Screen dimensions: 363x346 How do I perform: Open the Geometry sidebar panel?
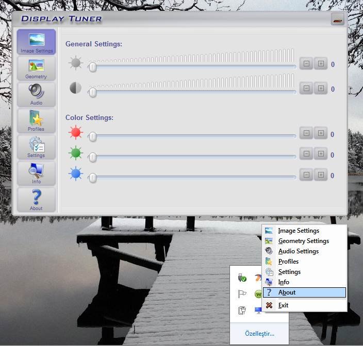tap(36, 68)
